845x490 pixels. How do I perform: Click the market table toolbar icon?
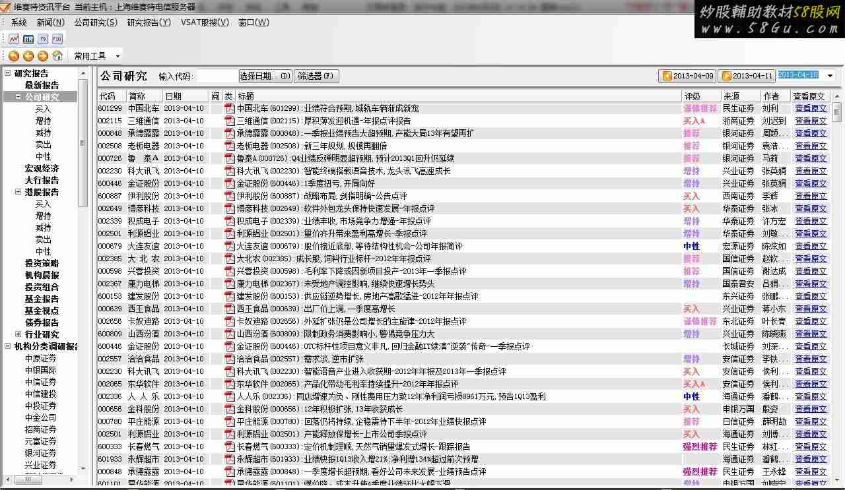pyautogui.click(x=28, y=39)
